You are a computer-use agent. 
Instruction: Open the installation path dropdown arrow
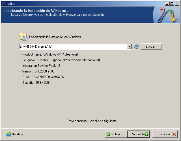click(130, 47)
